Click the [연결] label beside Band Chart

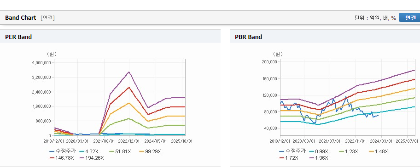[48, 18]
